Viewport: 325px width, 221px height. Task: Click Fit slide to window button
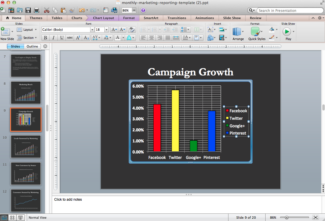click(x=315, y=217)
